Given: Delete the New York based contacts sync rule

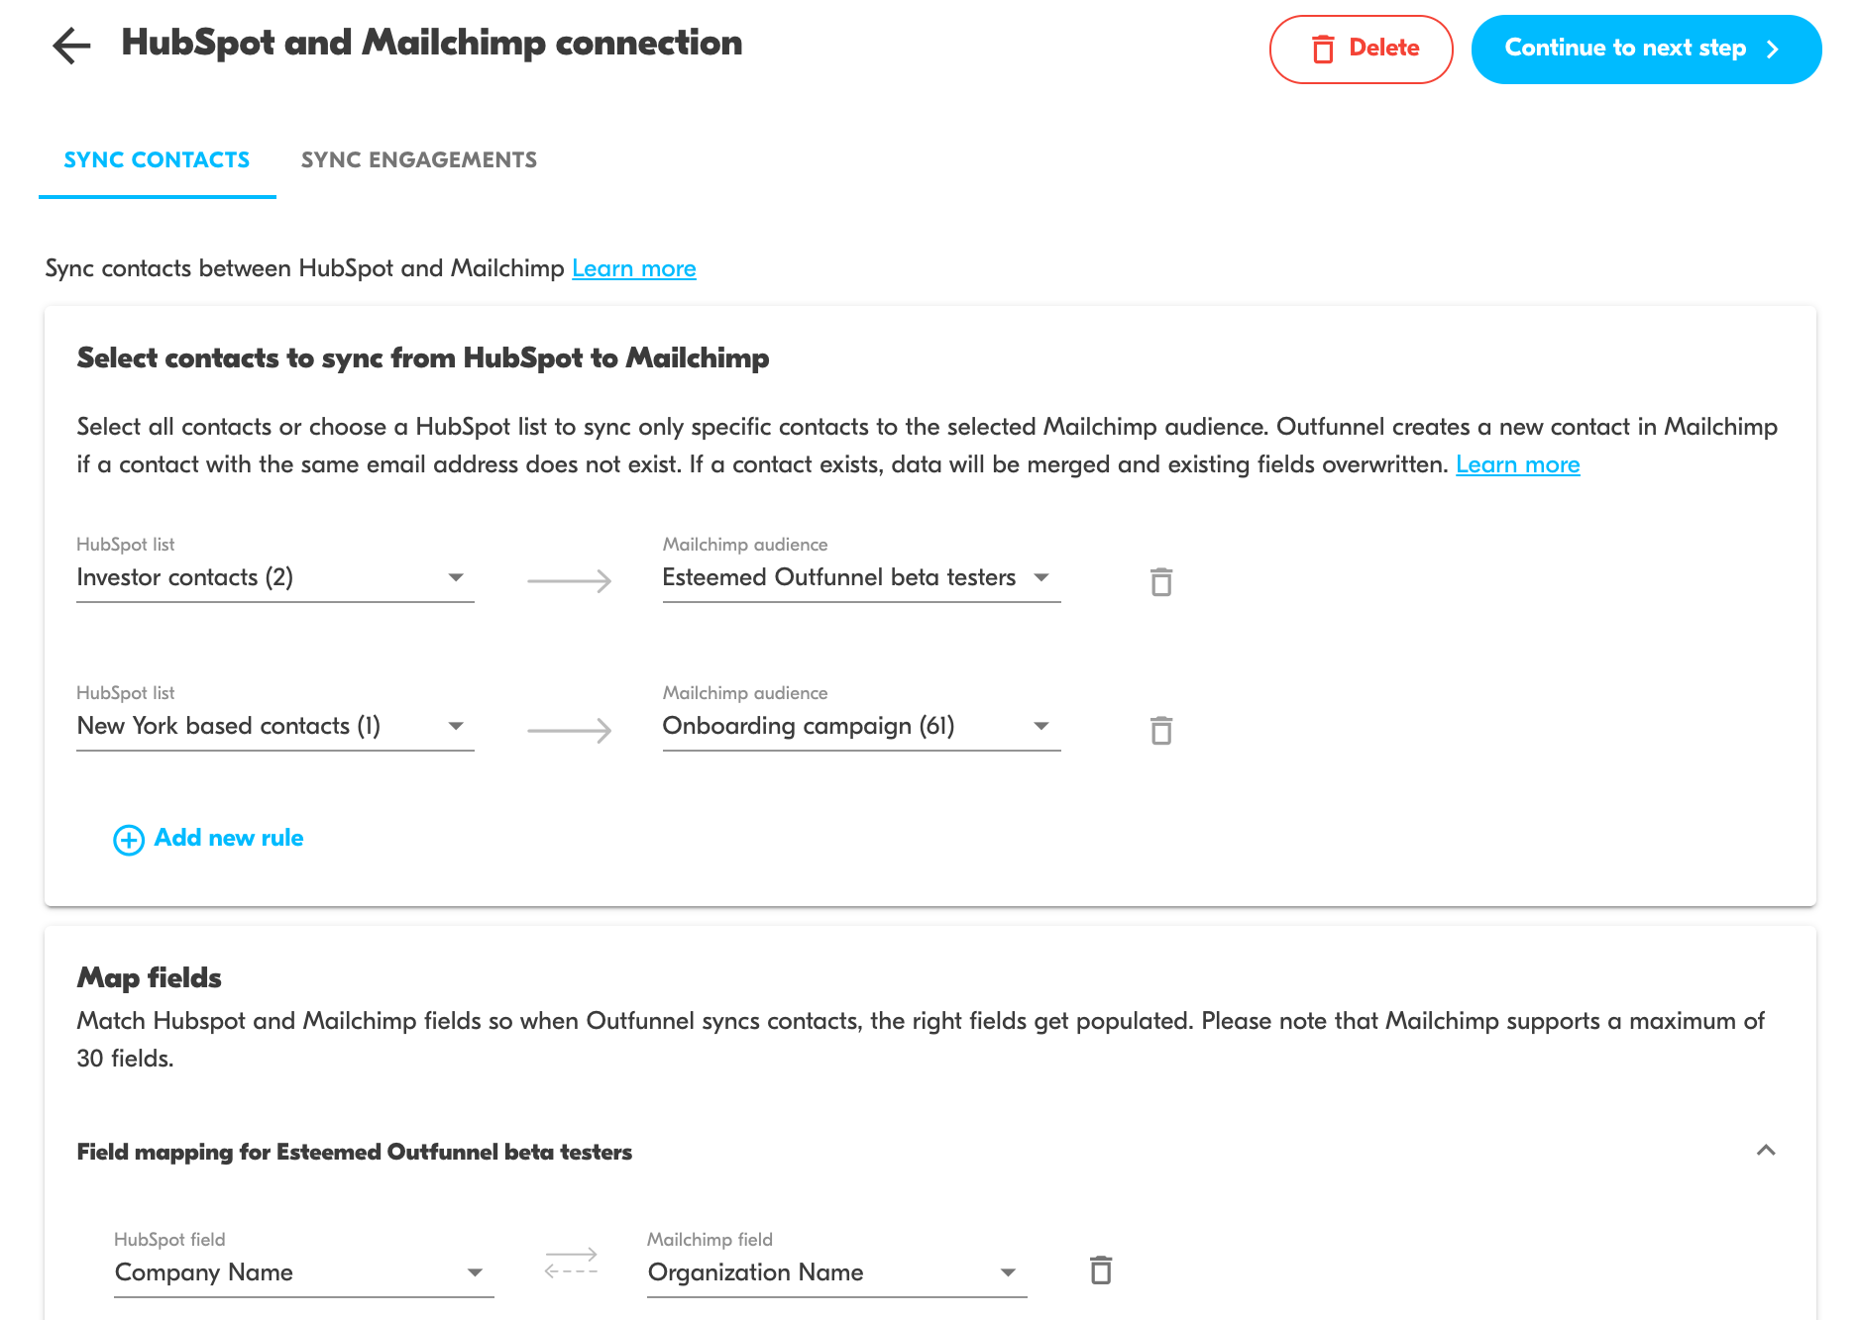Looking at the screenshot, I should point(1159,731).
